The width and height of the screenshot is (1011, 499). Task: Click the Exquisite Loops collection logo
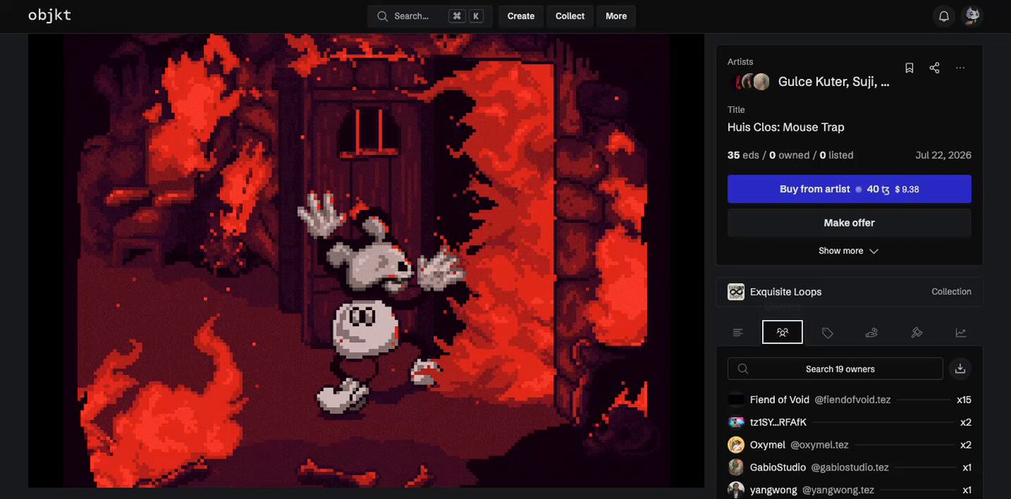(736, 292)
